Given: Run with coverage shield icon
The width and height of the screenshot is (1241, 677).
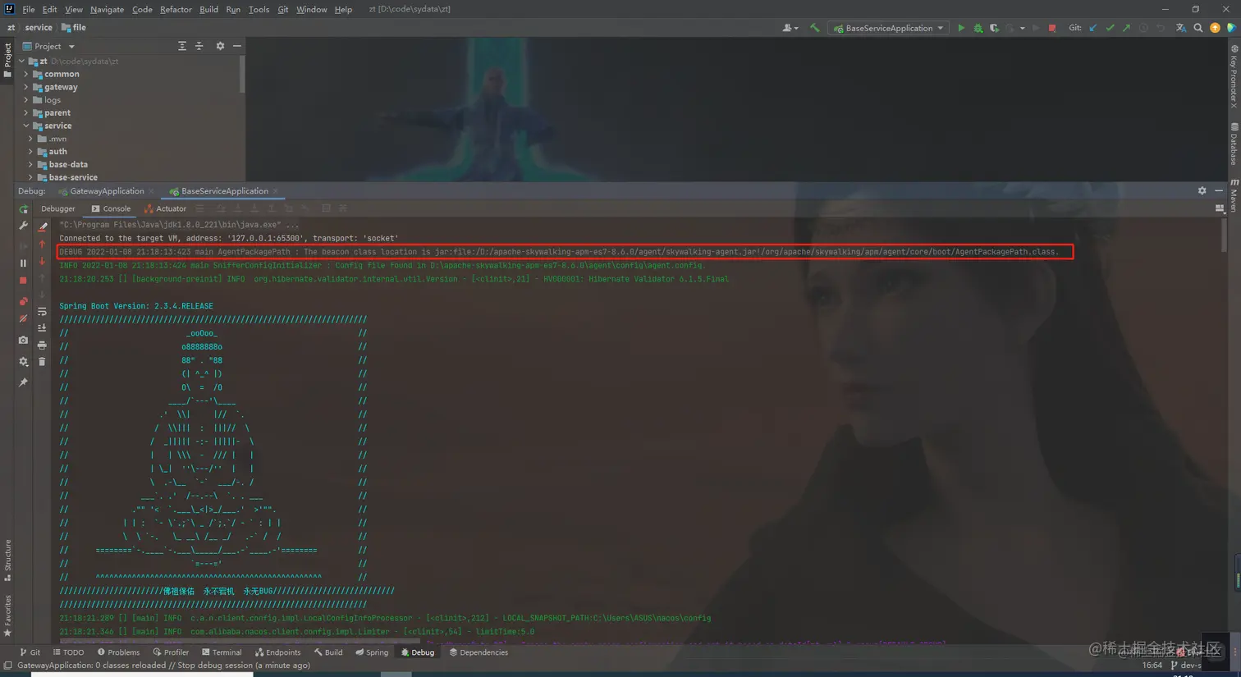Looking at the screenshot, I should 994,28.
